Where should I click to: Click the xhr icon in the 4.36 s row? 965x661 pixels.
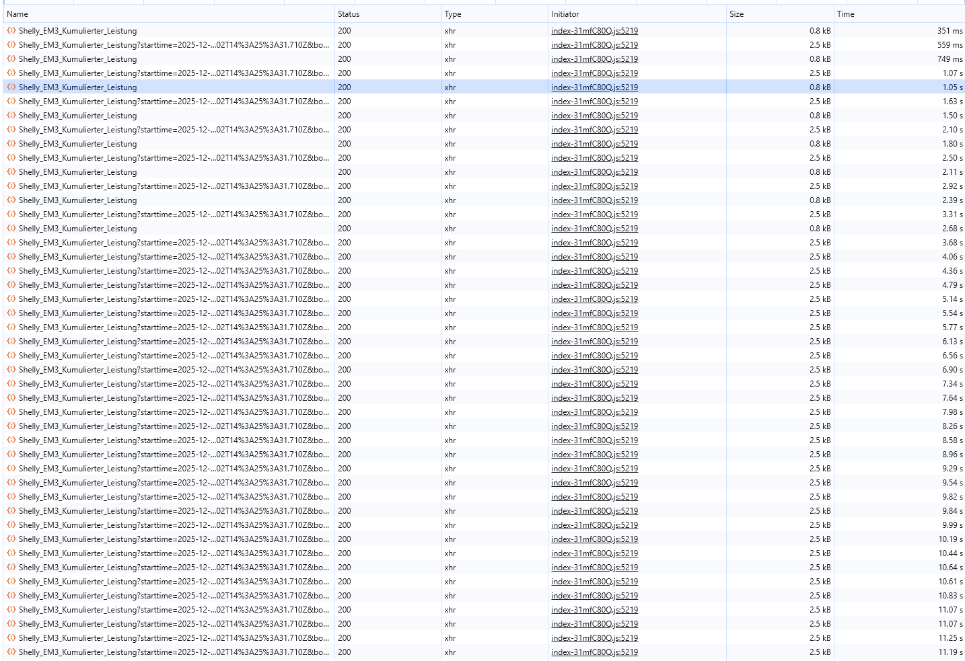click(11, 271)
